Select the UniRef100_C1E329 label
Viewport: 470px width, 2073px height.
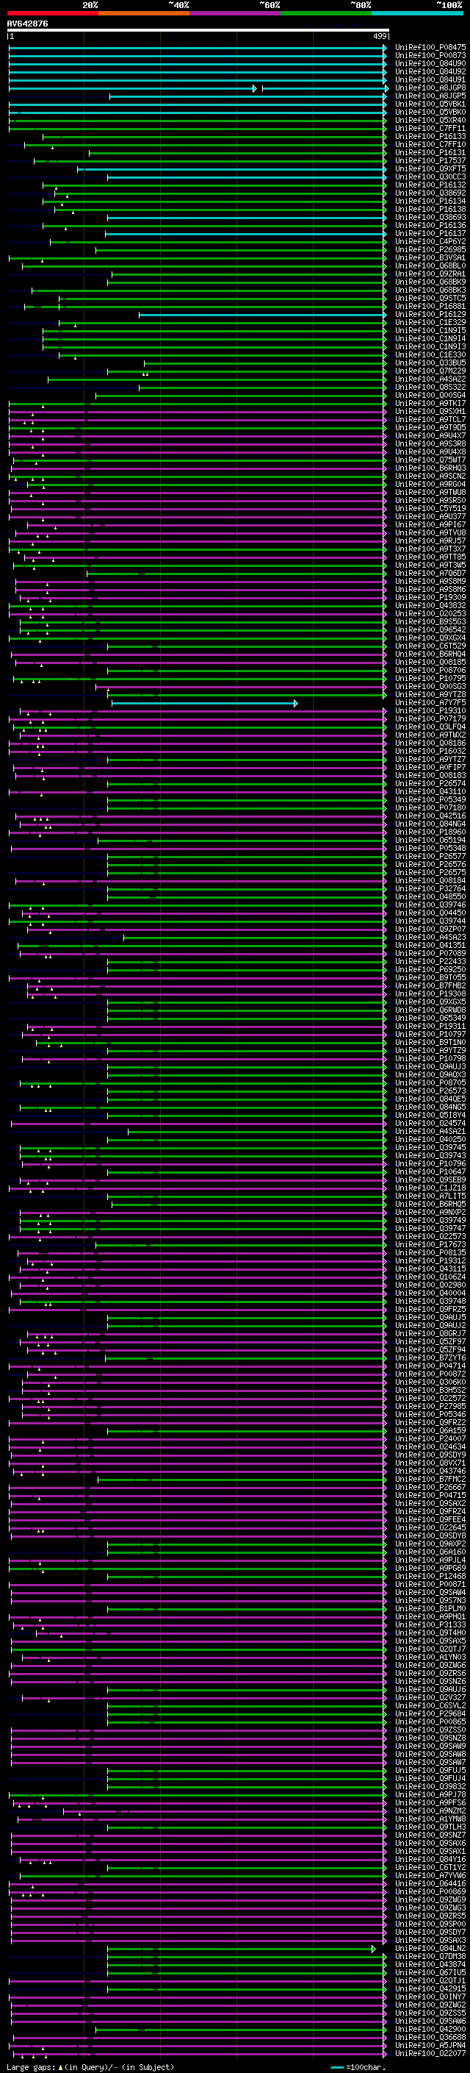430,322
